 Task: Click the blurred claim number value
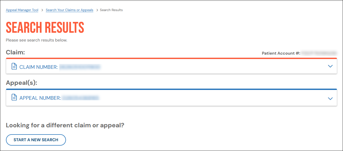click(x=80, y=67)
